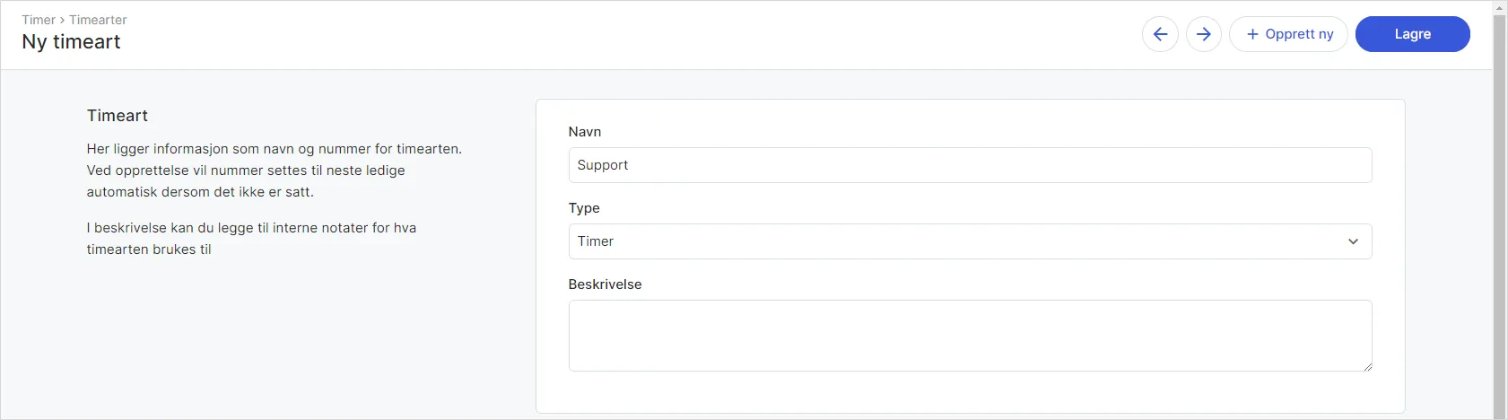The image size is (1508, 420).
Task: Click inside the Beskrivelse text area
Action: pyautogui.click(x=970, y=335)
